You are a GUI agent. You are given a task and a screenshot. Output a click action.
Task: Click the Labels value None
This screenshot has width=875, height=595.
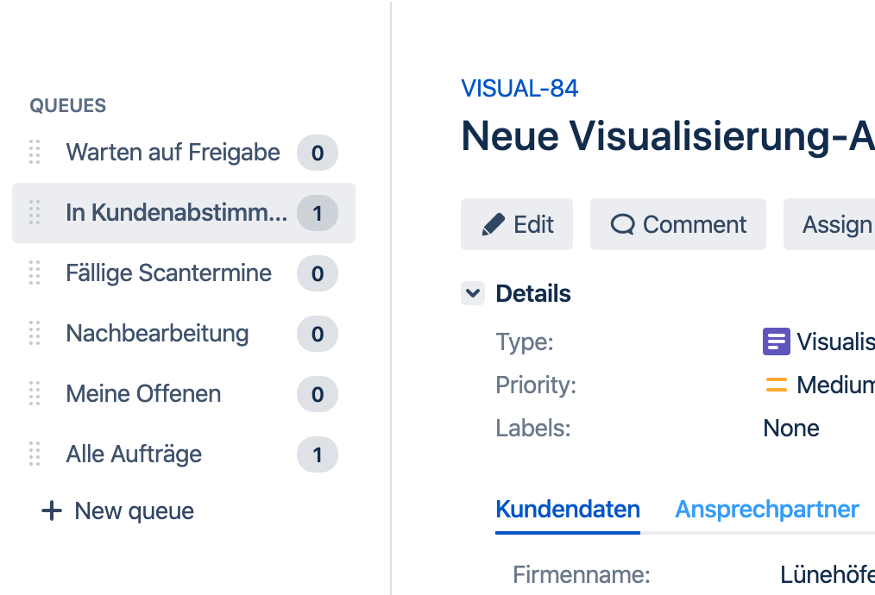790,429
